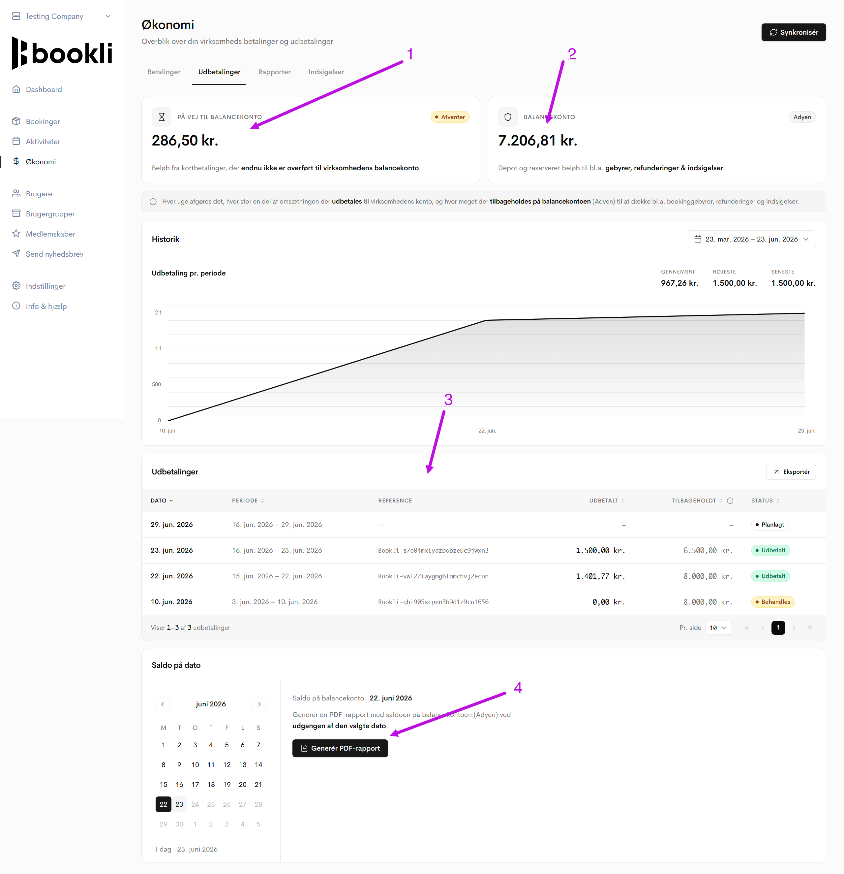The image size is (844, 874).
Task: Open Brugere with the people icon
Action: point(16,194)
